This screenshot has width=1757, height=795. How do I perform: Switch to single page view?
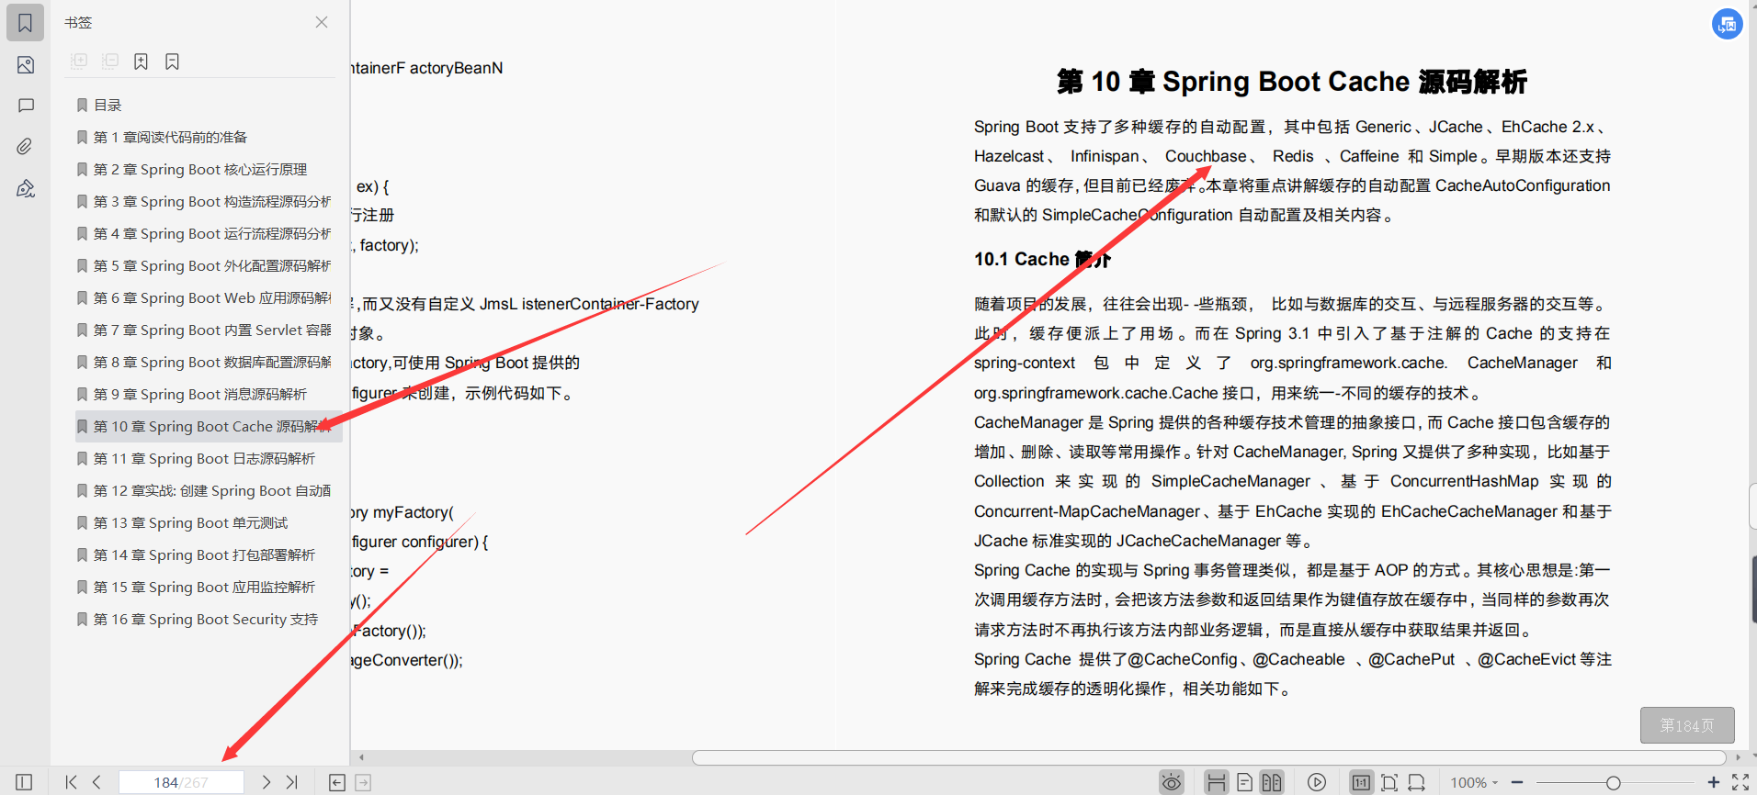pyautogui.click(x=1244, y=782)
